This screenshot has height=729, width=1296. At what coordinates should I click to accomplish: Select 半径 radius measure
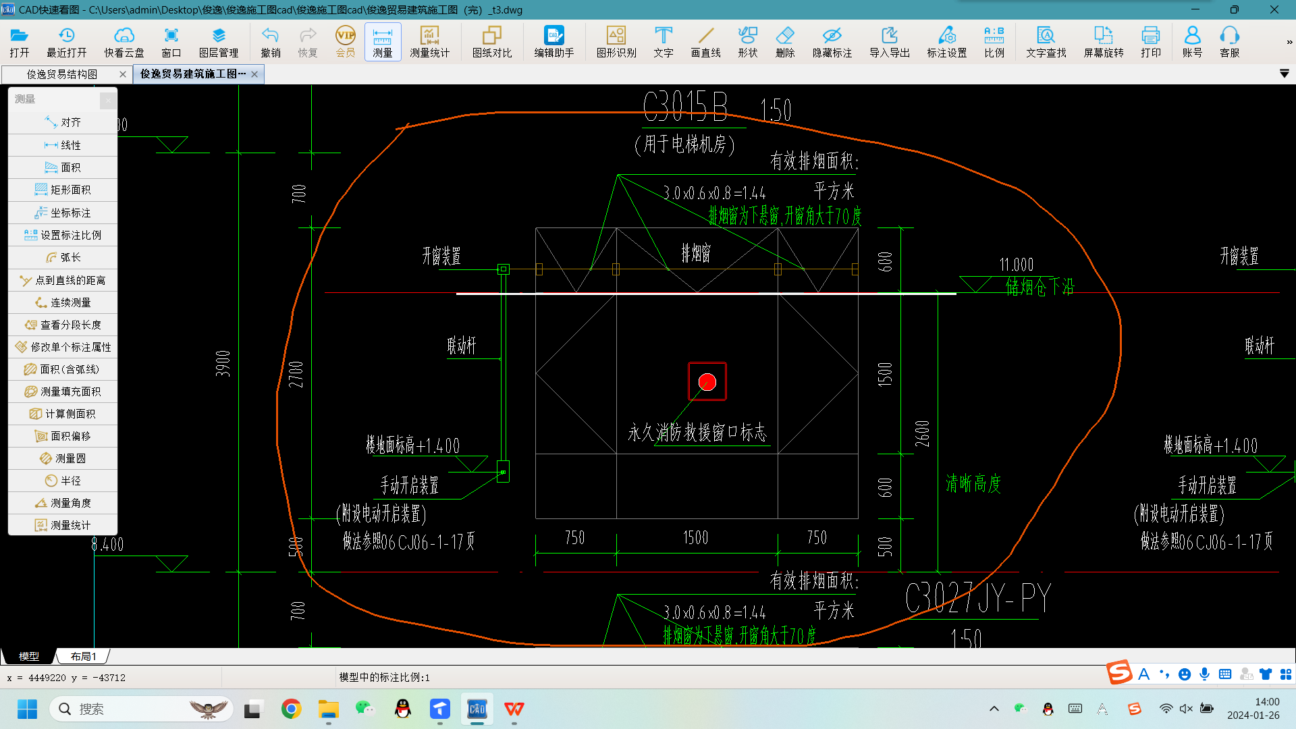(x=63, y=481)
